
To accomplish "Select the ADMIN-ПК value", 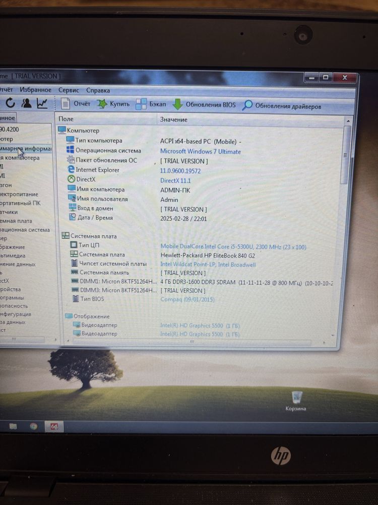I will [x=175, y=190].
